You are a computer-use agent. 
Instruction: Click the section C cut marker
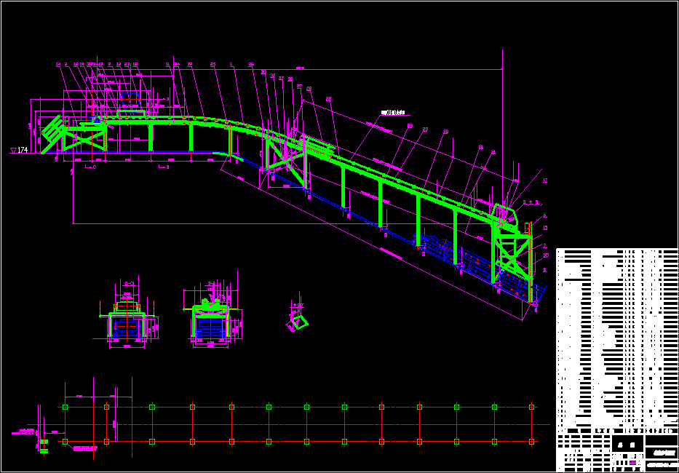click(x=90, y=167)
